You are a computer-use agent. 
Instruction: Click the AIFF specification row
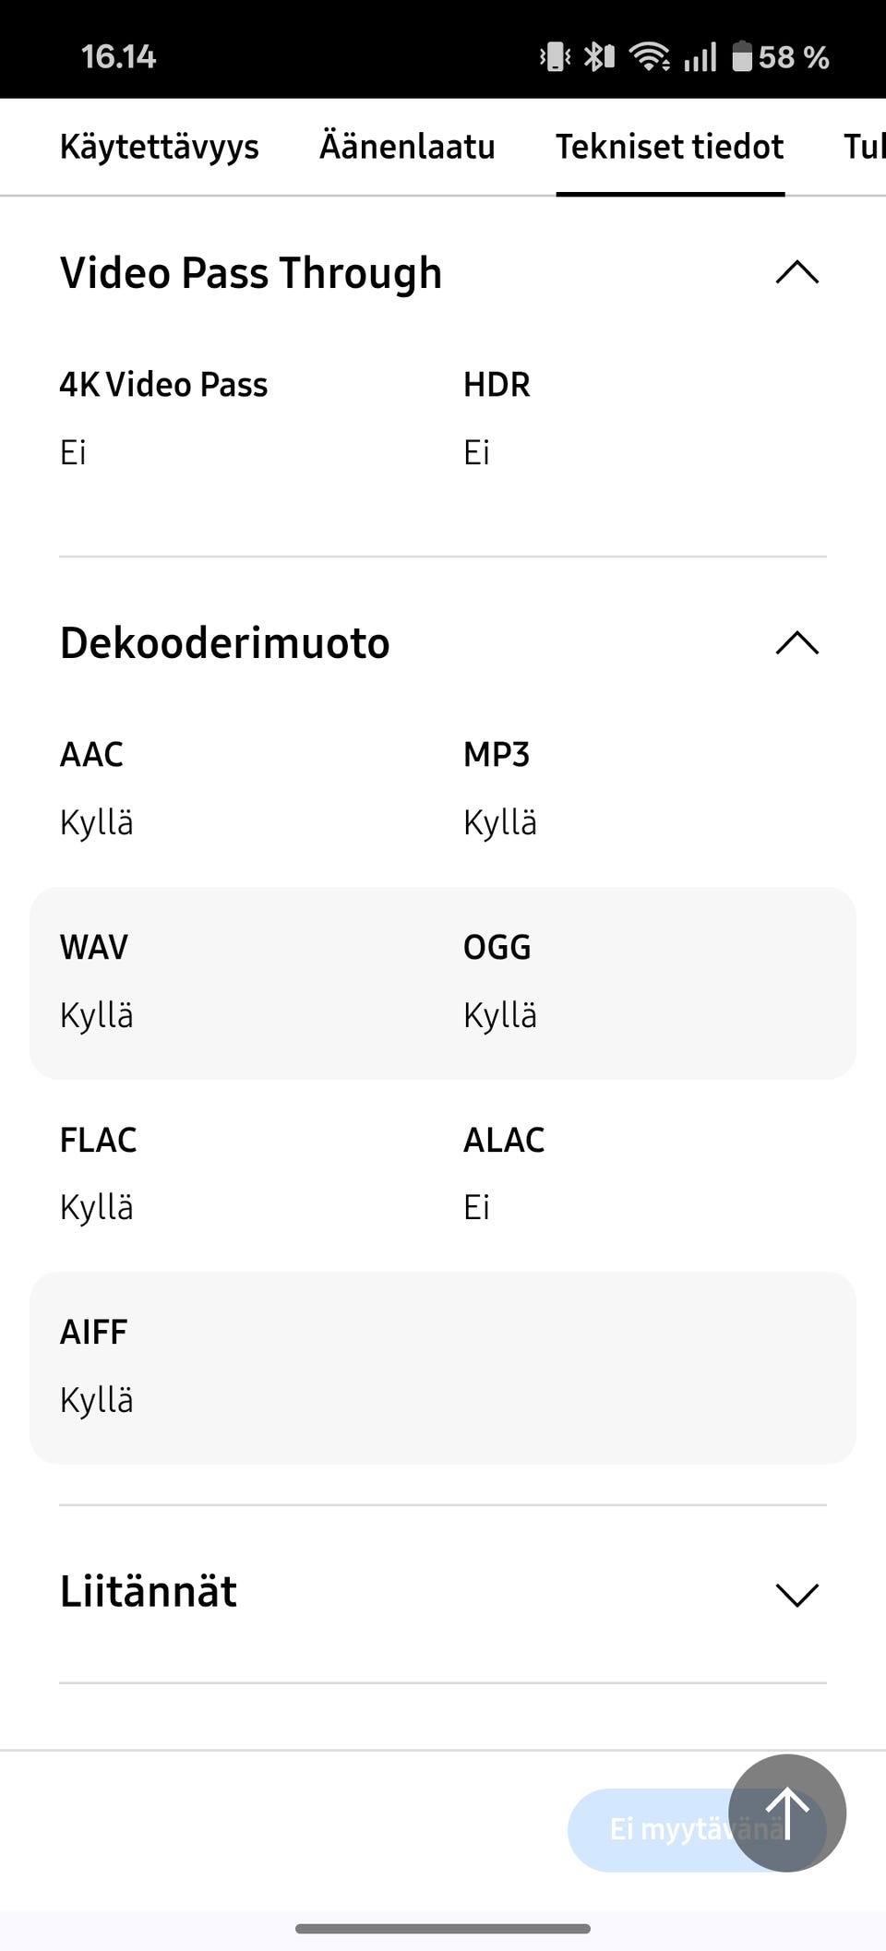[443, 1366]
